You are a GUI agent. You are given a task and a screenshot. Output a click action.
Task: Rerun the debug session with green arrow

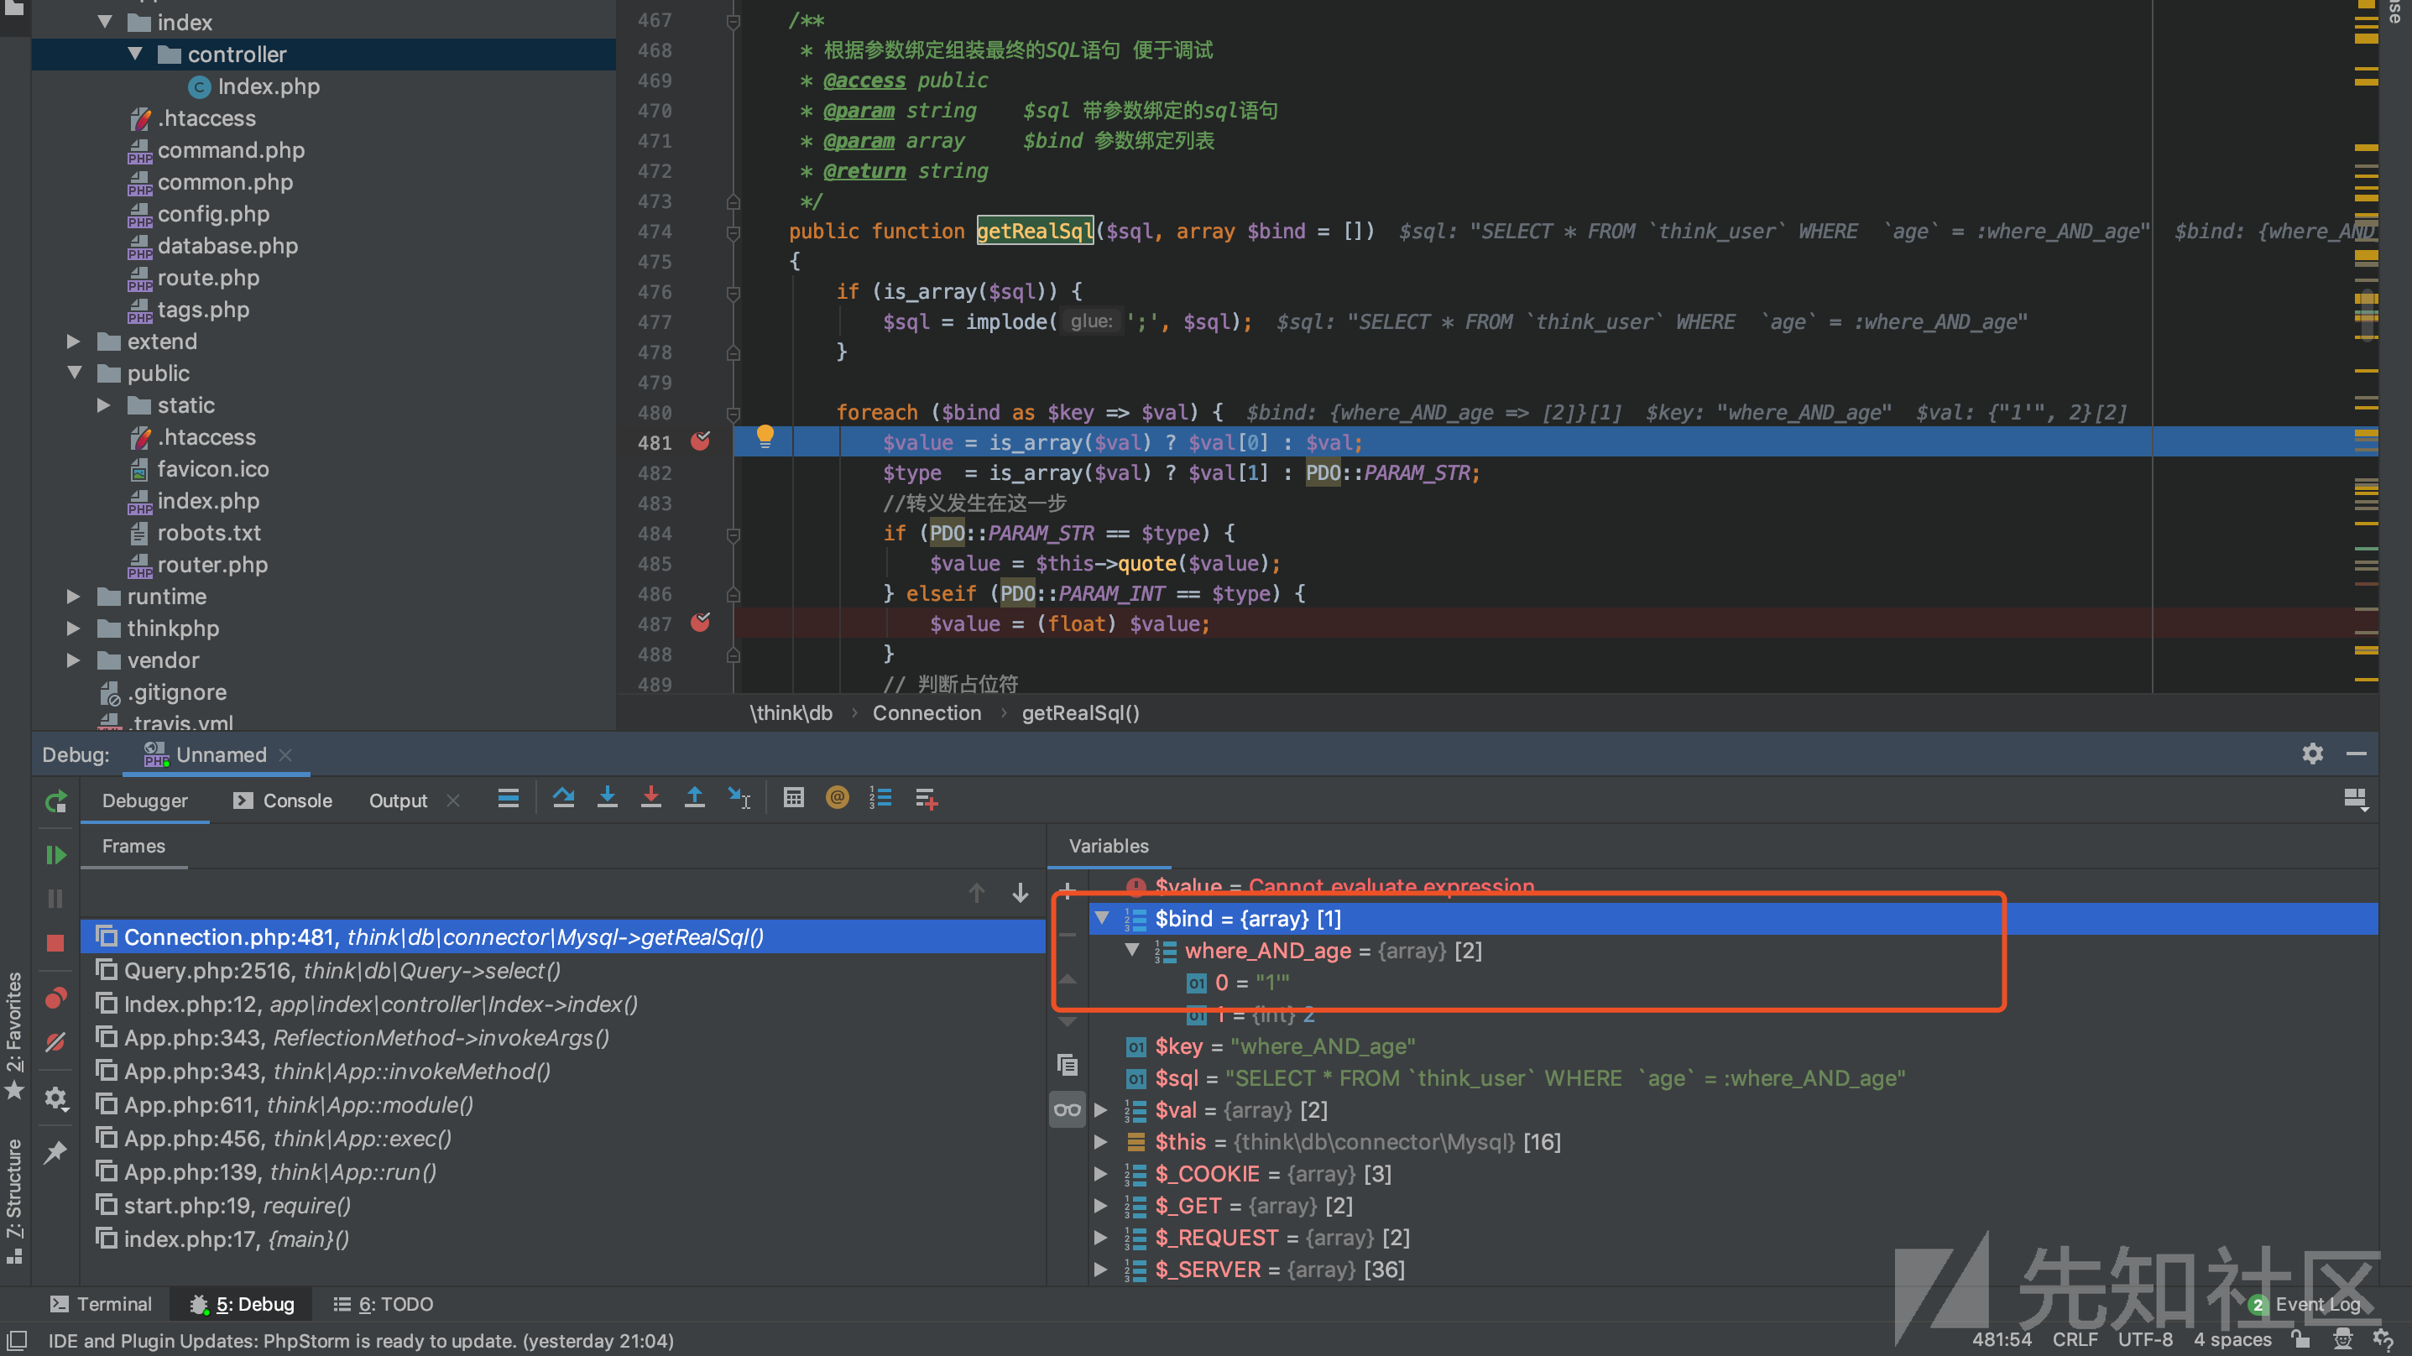pyautogui.click(x=55, y=801)
